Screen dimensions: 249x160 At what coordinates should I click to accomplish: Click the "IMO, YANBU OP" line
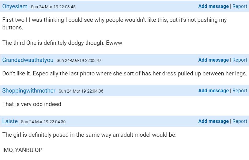tap(22, 150)
